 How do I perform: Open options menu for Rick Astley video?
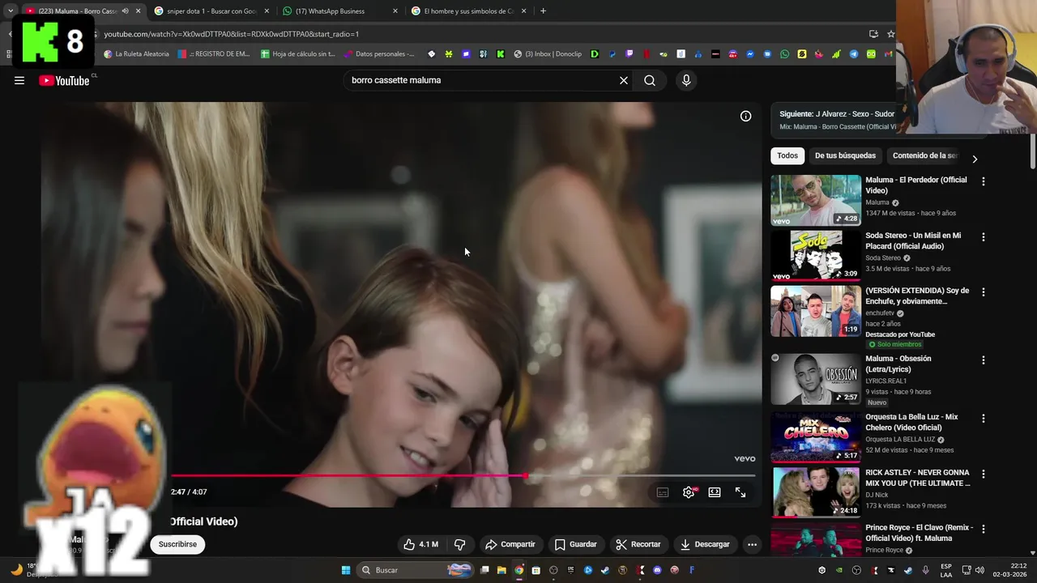pyautogui.click(x=984, y=474)
